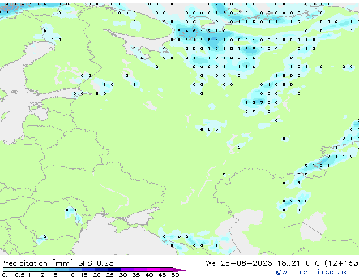Click the 0.5–1 mm legend color swatch
The height and width of the screenshot is (277, 359).
[23, 270]
